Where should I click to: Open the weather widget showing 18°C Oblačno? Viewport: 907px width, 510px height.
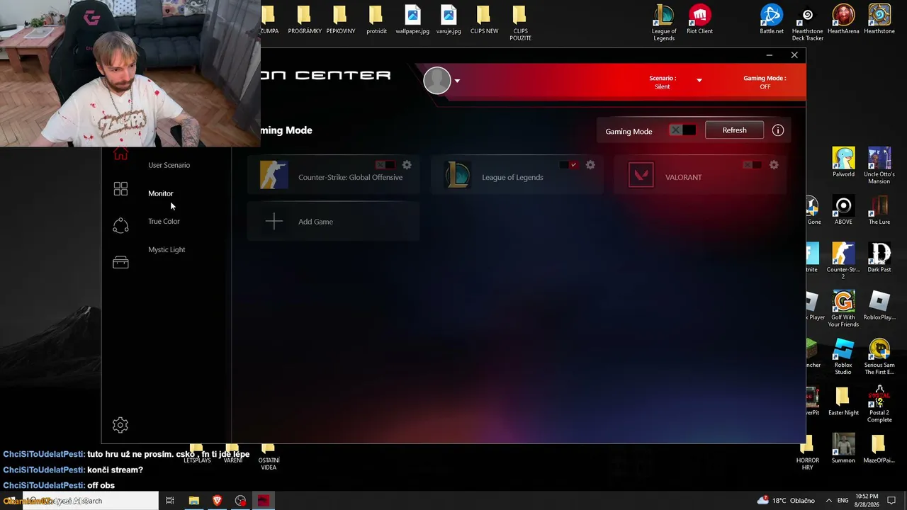click(x=785, y=501)
